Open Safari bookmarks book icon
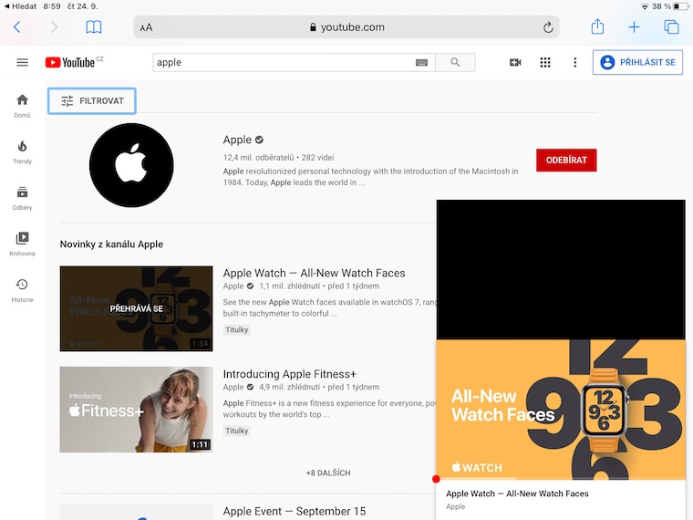 pos(94,27)
